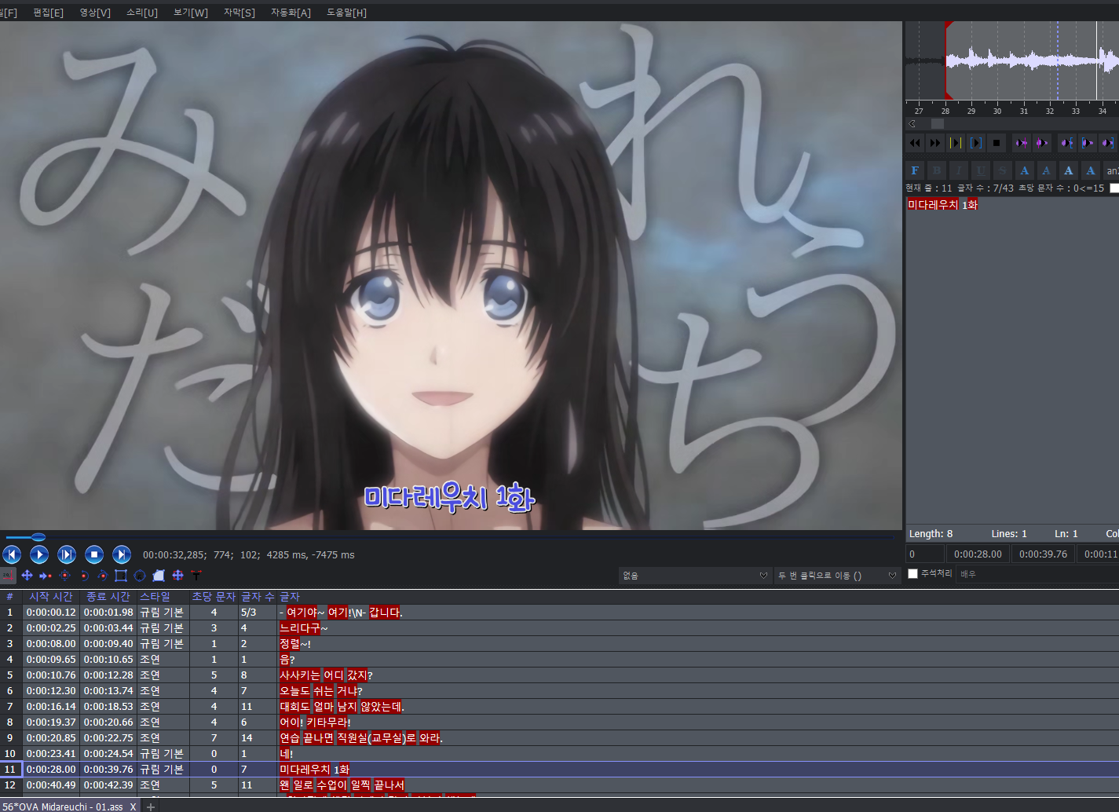This screenshot has height=812, width=1119.
Task: Play audio between yellow markers
Action: coord(955,143)
